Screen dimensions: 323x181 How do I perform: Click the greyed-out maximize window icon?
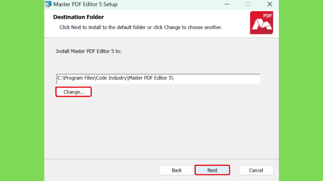[x=248, y=4]
